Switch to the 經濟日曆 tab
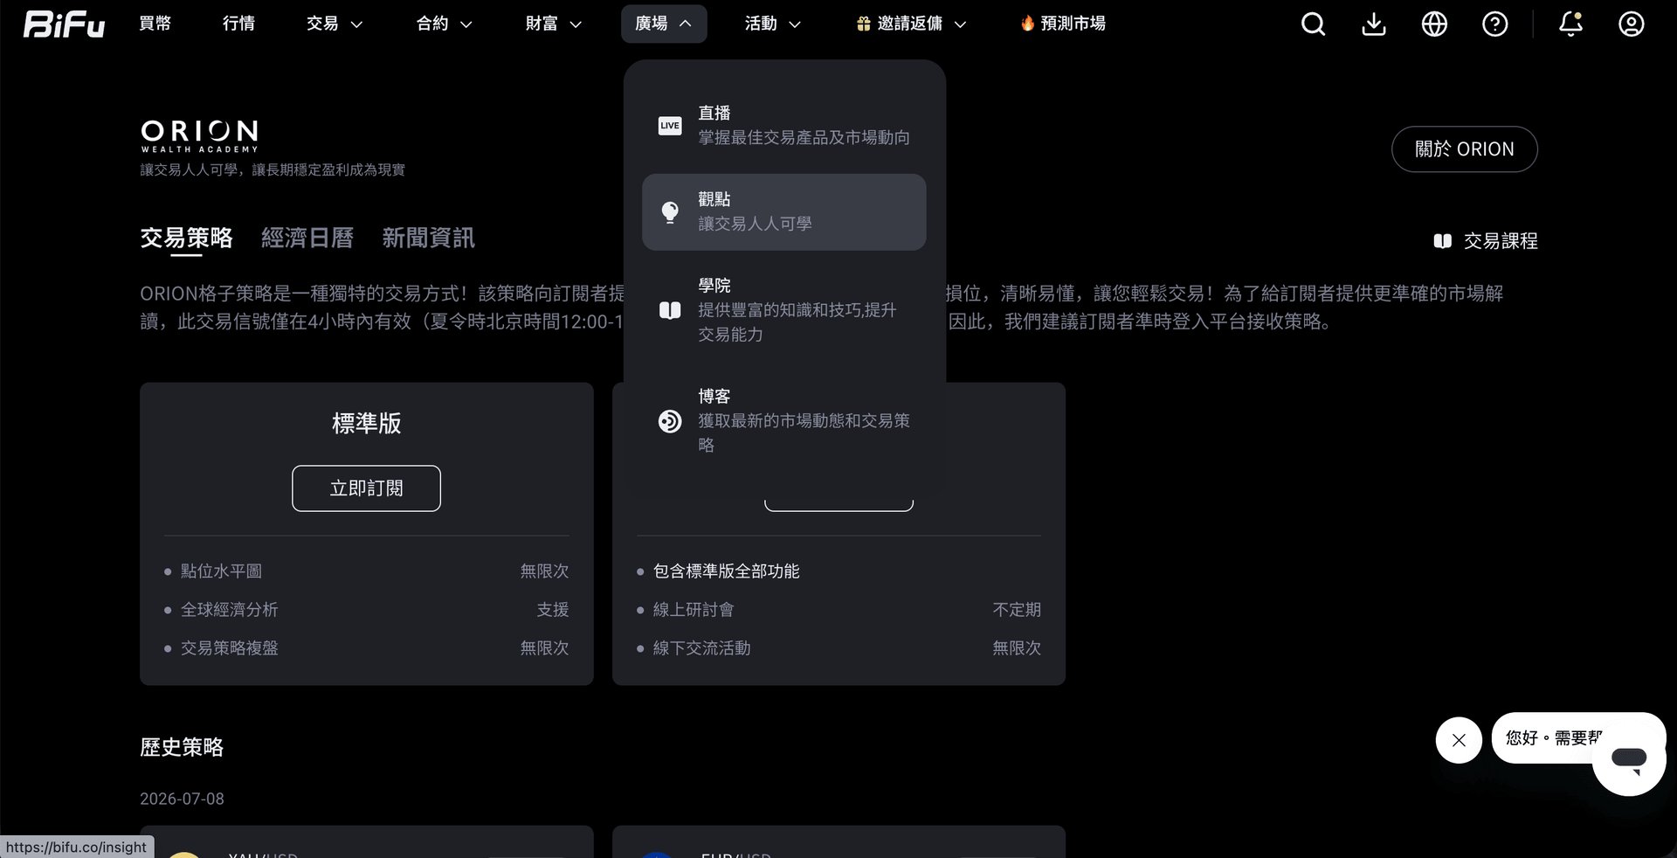This screenshot has width=1677, height=858. point(307,239)
